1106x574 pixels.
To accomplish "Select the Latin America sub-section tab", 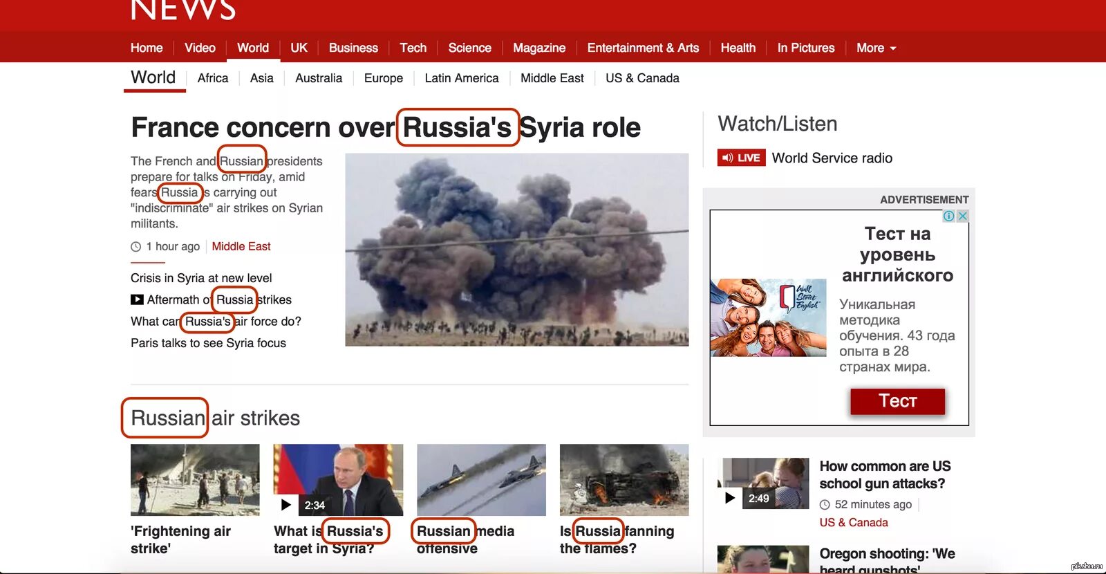I will tap(462, 78).
